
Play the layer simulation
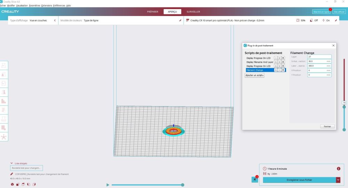click(x=108, y=185)
